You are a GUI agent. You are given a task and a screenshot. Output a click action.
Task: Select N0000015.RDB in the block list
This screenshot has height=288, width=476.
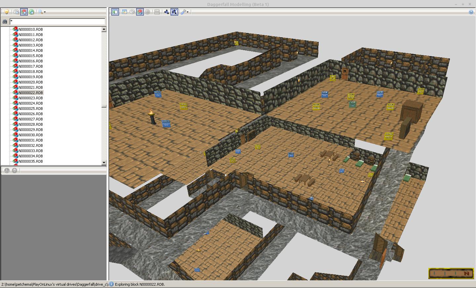click(x=30, y=56)
